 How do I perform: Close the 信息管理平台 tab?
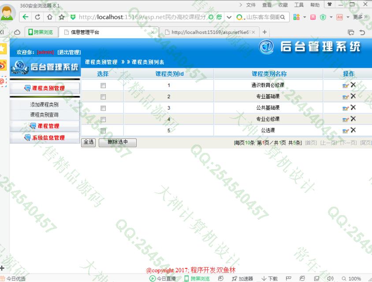(x=153, y=32)
